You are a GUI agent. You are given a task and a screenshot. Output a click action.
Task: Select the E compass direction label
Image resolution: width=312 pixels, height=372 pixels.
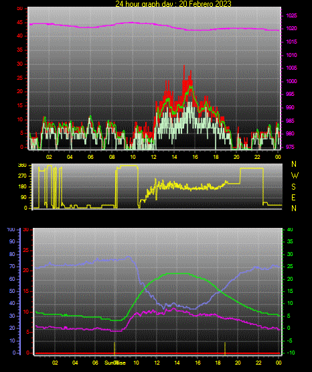pyautogui.click(x=293, y=197)
